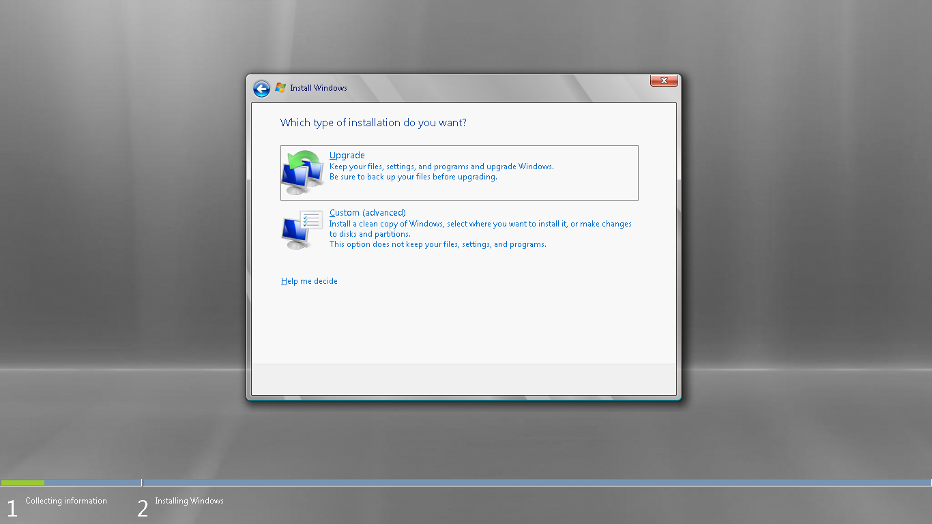
Task: Choose the Upgrade installation option
Action: coord(459,173)
